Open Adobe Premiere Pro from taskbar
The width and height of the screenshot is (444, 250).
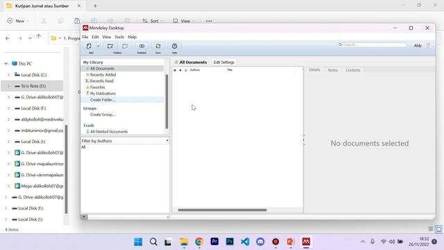tap(214, 242)
